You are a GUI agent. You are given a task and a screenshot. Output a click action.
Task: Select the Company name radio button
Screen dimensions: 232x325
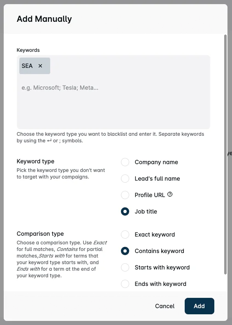tap(125, 162)
